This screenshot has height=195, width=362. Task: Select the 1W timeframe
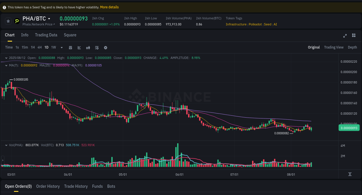point(53,47)
